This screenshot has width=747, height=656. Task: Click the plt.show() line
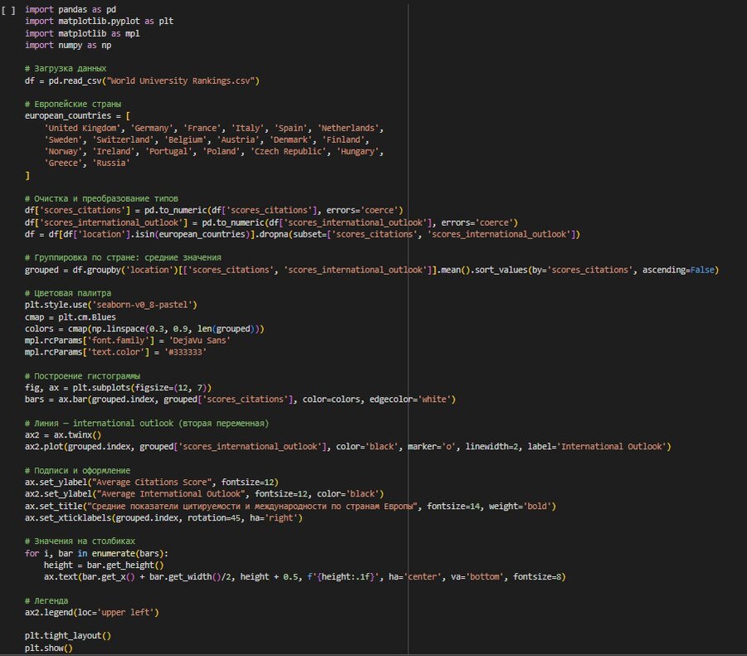click(49, 648)
